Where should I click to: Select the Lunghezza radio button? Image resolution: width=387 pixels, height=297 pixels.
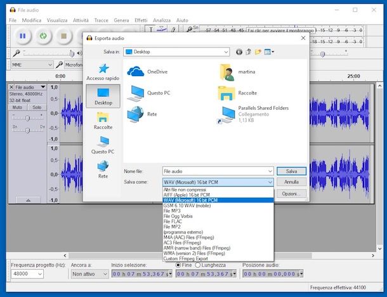tap(197, 265)
